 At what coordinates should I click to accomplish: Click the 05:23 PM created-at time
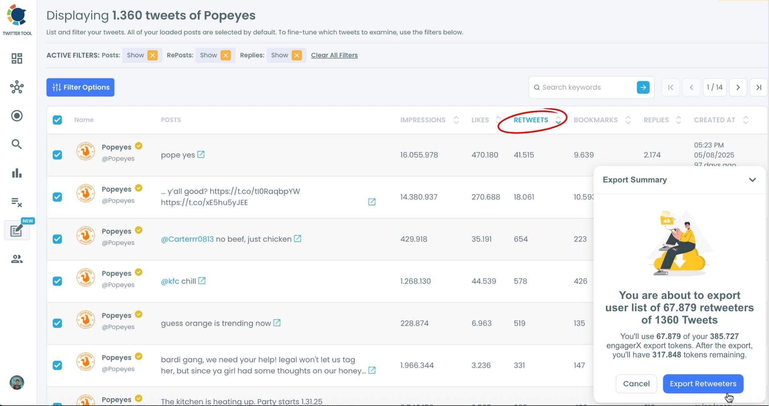tap(709, 145)
